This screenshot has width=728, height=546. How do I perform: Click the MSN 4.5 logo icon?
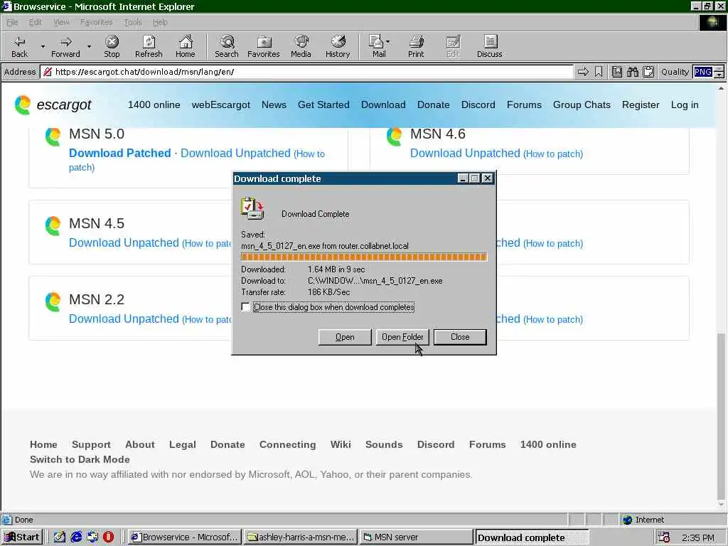pos(53,225)
